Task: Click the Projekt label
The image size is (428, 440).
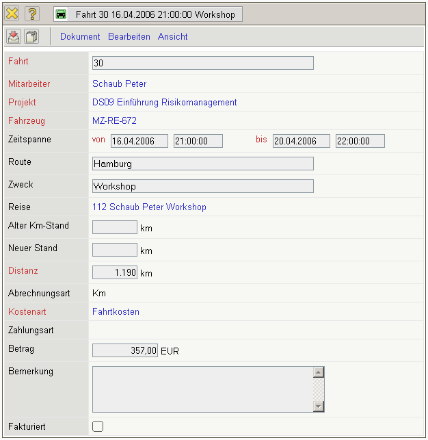Action: click(x=22, y=102)
